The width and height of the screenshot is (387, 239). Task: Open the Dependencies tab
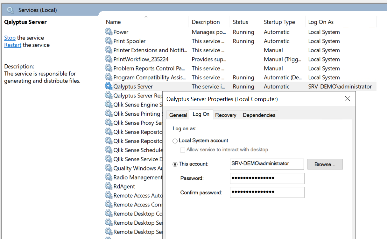259,115
